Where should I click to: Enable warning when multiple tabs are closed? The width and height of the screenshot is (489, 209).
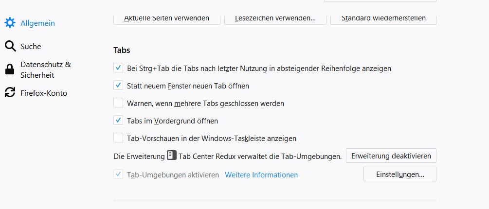pos(118,103)
